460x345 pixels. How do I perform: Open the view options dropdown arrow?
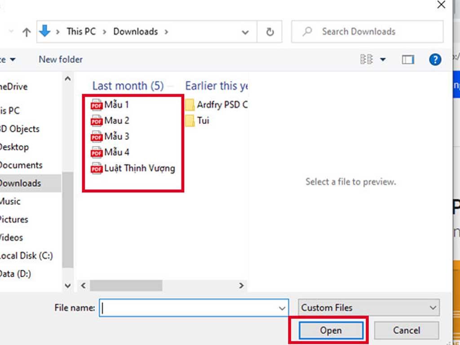(382, 59)
